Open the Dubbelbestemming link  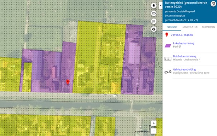[185, 56]
